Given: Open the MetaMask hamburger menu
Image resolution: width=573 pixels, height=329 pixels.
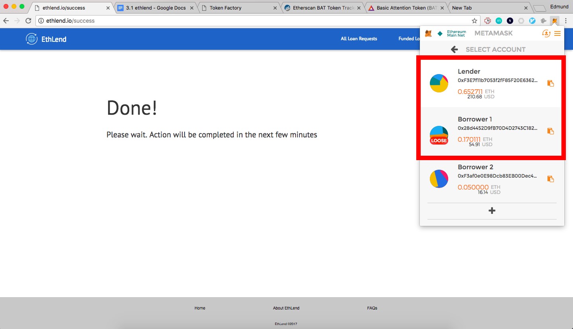Looking at the screenshot, I should 557,34.
